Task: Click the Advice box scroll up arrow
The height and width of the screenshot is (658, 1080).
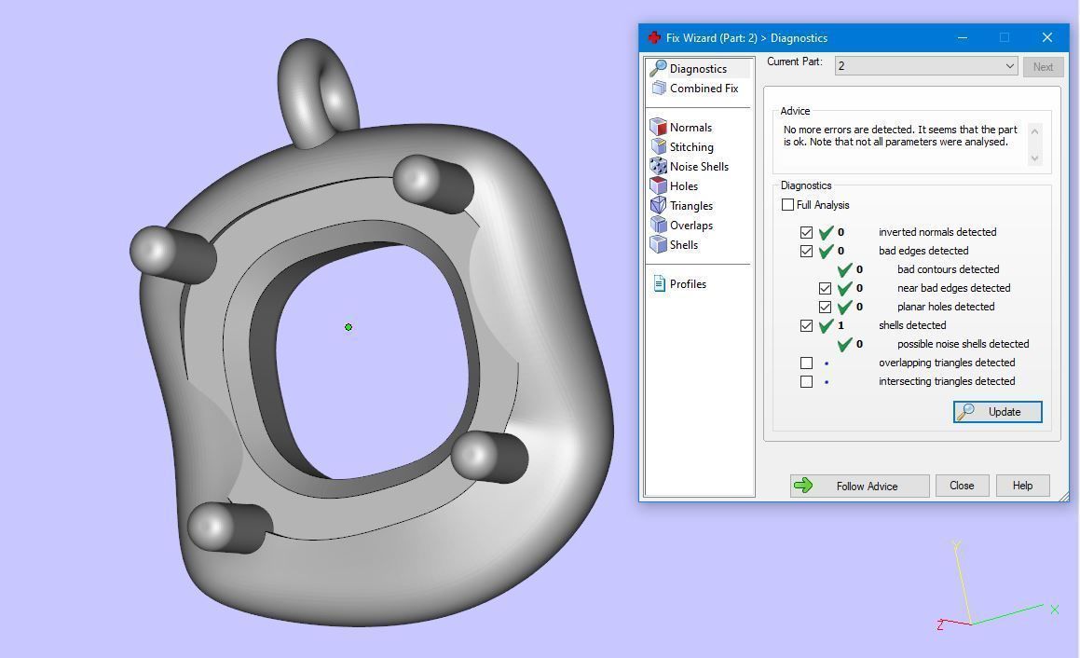Action: pos(1034,130)
